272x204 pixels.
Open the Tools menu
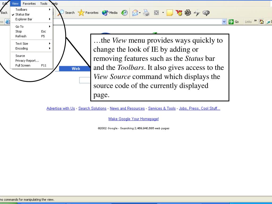44,3
